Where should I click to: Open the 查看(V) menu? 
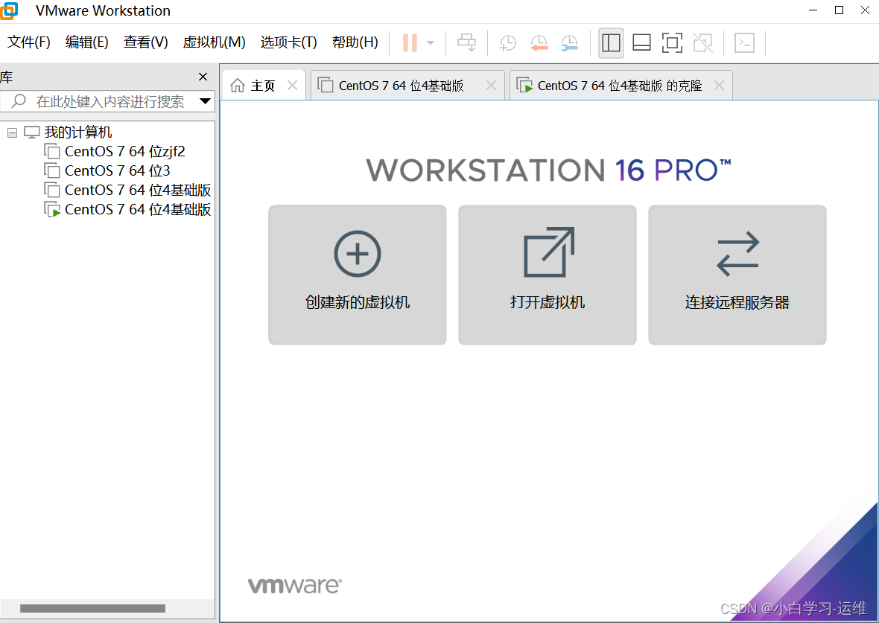(x=146, y=42)
